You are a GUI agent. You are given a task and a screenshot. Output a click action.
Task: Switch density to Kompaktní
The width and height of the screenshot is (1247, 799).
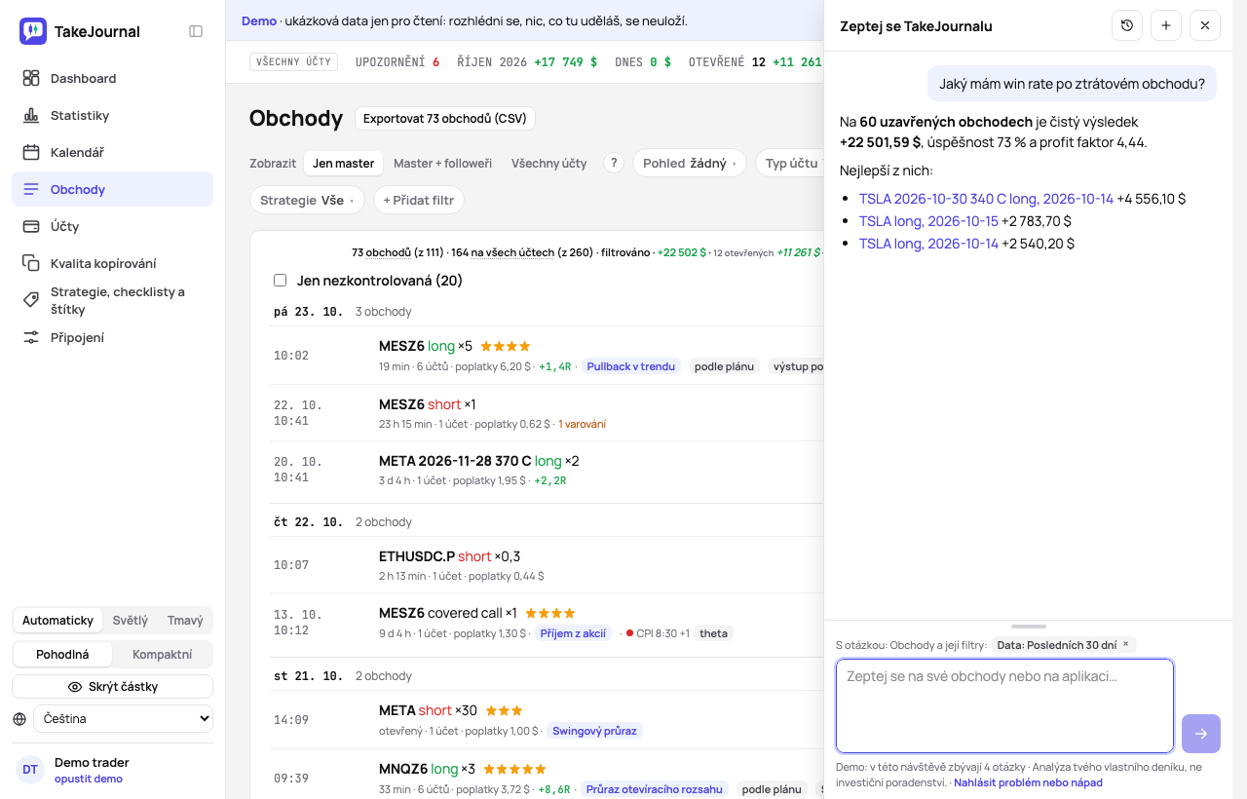coord(162,654)
